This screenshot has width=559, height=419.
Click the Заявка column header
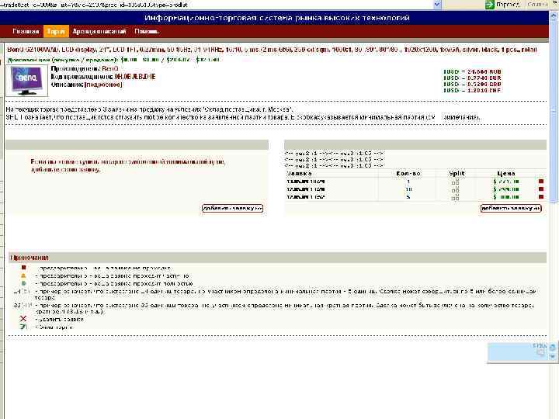coord(300,174)
